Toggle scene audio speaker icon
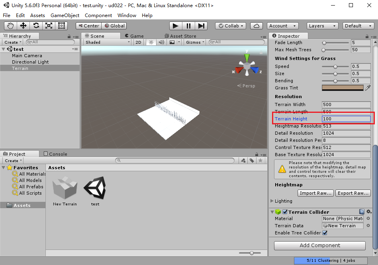 click(161, 43)
